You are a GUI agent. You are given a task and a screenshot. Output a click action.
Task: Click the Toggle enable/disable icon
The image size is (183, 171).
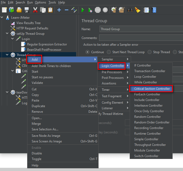(74, 10)
